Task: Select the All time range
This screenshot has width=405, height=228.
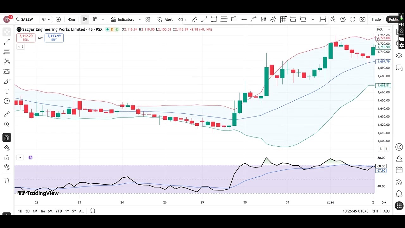Action: [x=81, y=211]
